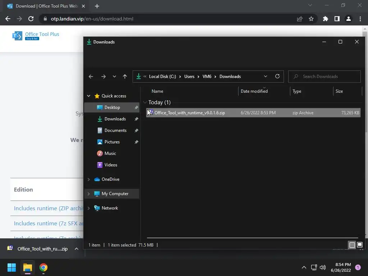
Task: Click the 73,265 KB size cell
Action: coord(350,112)
